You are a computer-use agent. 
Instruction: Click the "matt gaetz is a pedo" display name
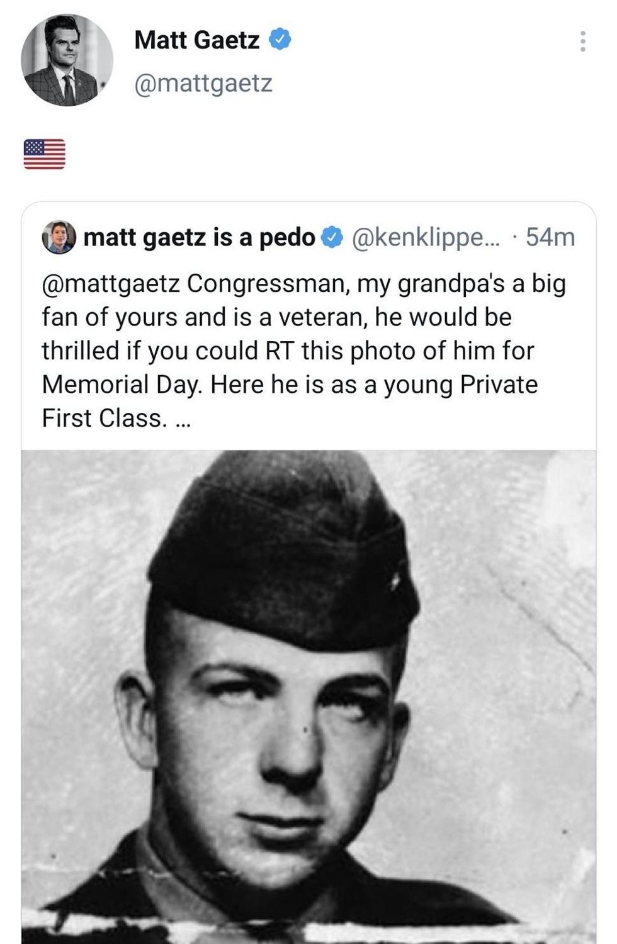(x=199, y=237)
